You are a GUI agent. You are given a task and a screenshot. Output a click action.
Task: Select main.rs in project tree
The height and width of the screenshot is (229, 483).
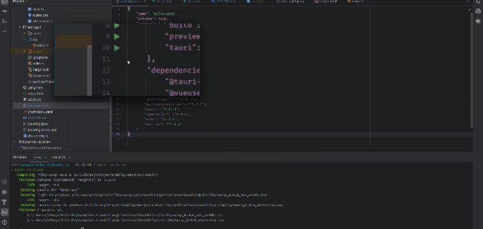coord(40,46)
